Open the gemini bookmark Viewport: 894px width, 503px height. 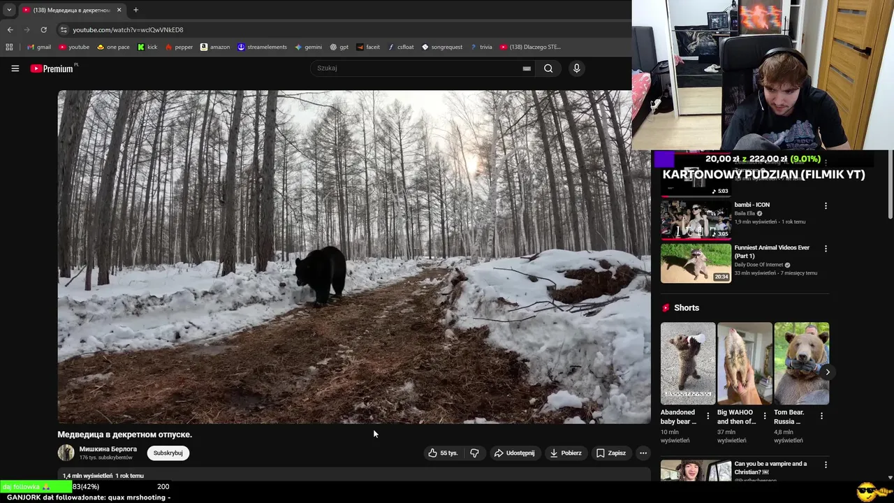pyautogui.click(x=308, y=47)
